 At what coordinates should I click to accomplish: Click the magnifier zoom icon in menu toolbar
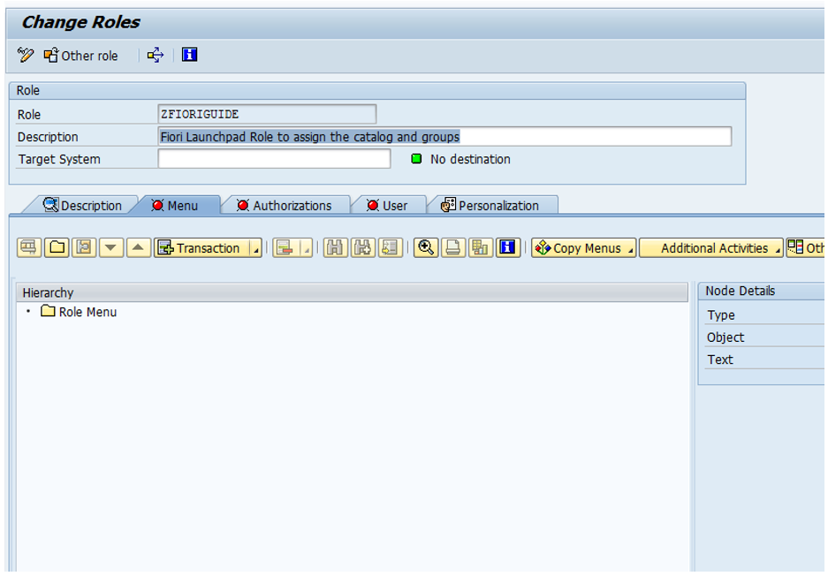[x=426, y=248]
